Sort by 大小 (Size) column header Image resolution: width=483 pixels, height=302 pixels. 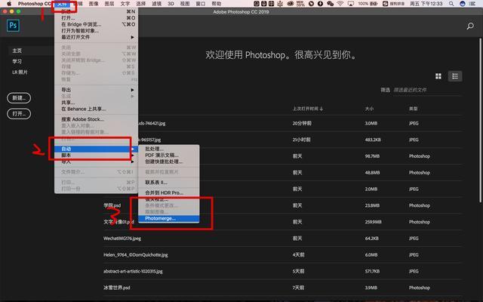[369, 109]
